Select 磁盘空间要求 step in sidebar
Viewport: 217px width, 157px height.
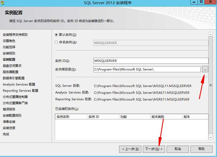pyautogui.click(x=12, y=66)
